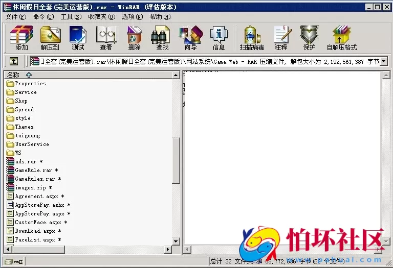Click the WinRAR title bar icon
393x268 pixels.
coord(7,7)
